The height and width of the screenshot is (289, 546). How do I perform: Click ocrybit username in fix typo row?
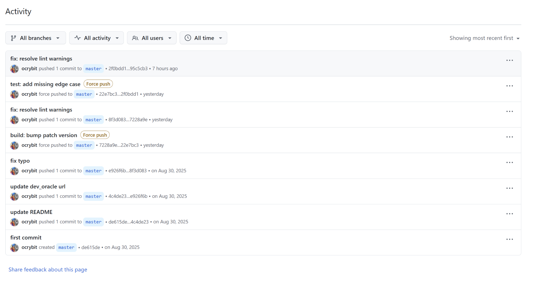pyautogui.click(x=29, y=171)
